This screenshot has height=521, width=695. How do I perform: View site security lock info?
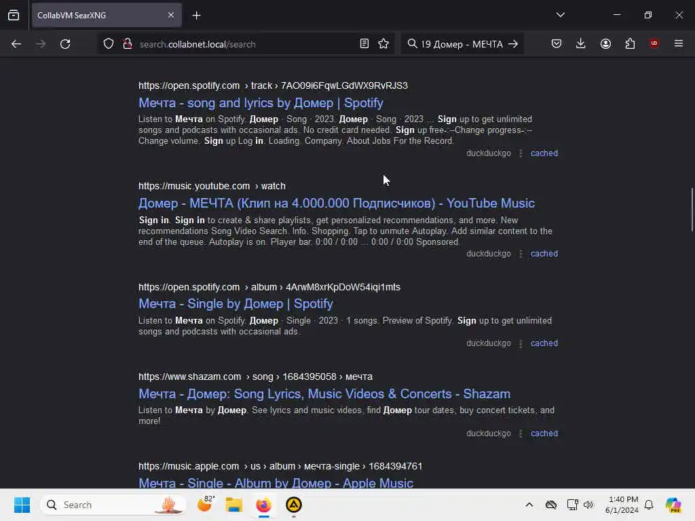click(128, 44)
